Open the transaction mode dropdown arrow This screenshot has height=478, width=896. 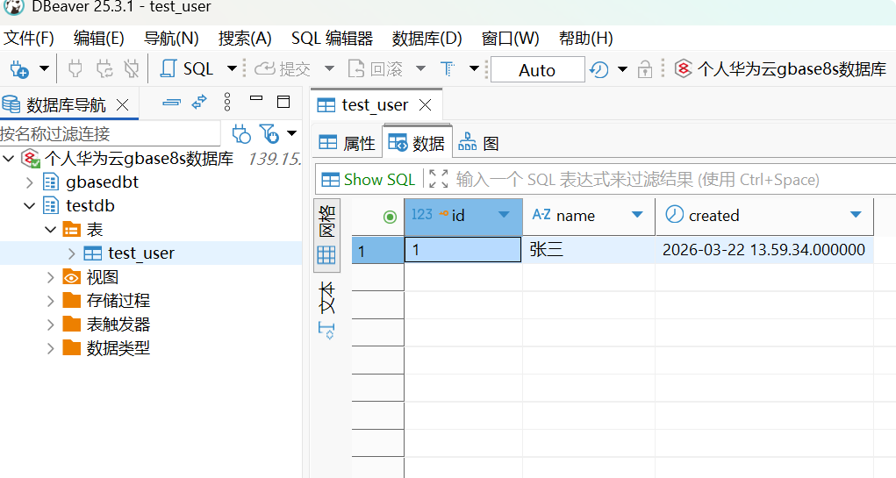(474, 69)
